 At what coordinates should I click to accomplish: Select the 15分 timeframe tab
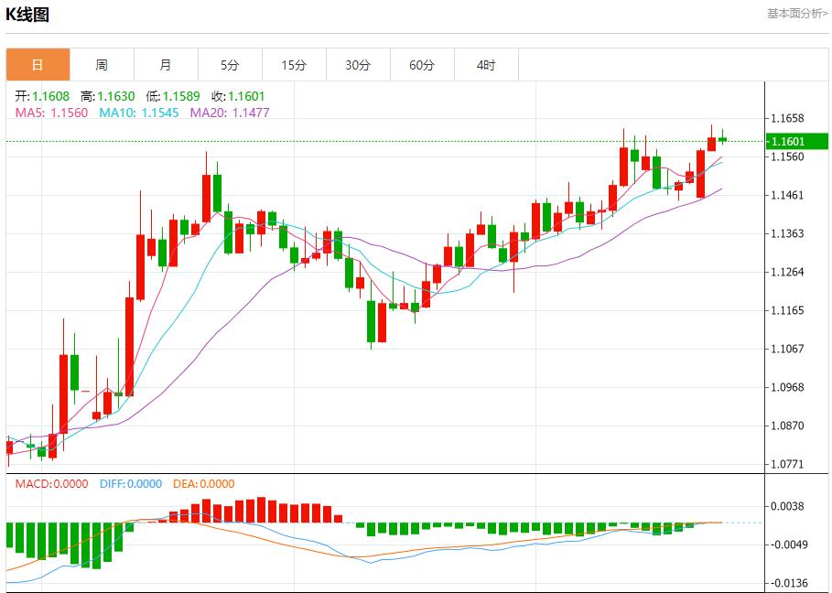point(294,65)
